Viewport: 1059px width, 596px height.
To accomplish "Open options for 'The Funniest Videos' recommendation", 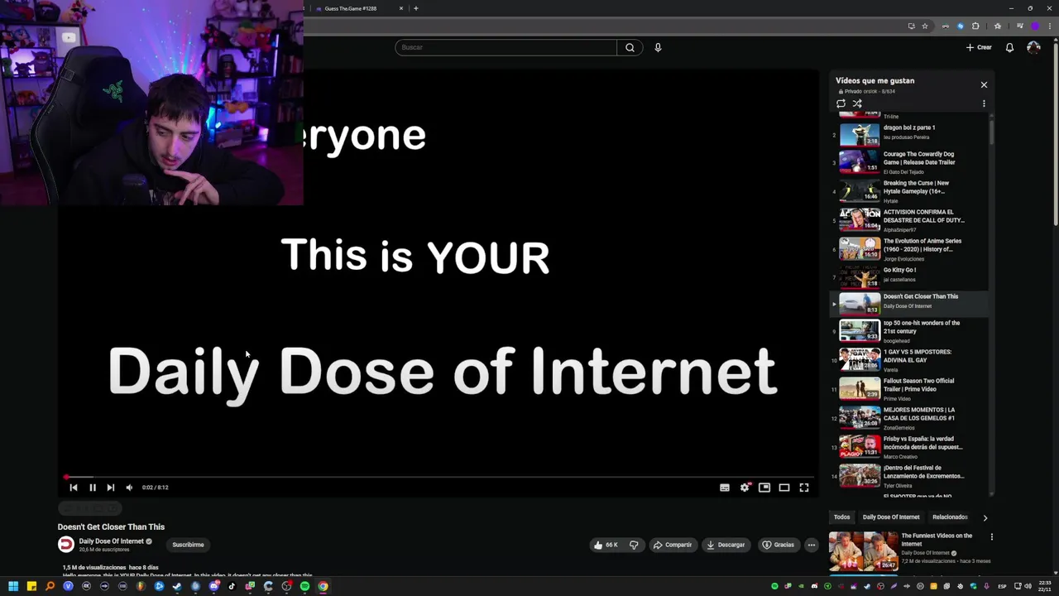I will (991, 536).
